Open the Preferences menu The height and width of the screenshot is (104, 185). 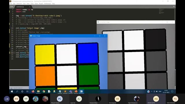(47, 4)
